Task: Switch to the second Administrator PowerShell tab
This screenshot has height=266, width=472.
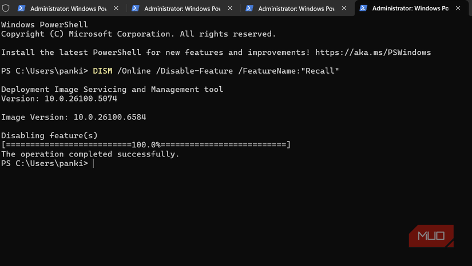Action: coord(183,8)
